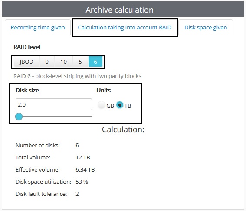Viewport: 246px width, 211px height.
Task: Click the Effective volume 6.34 TB value
Action: 85,170
